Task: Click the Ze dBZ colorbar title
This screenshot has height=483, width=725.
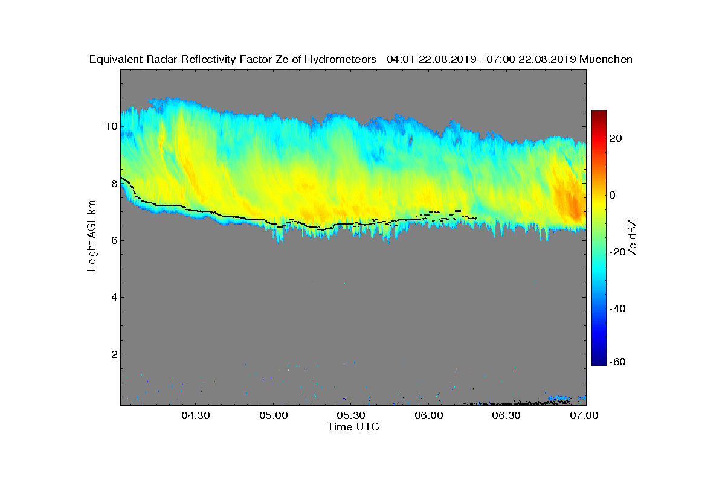Action: pos(633,238)
